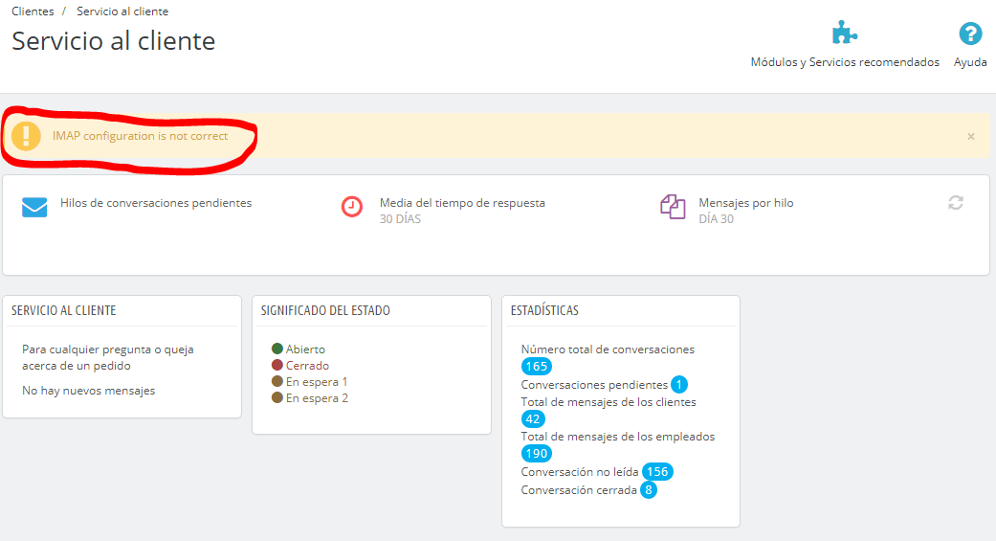Click the pending conversations badge 1
This screenshot has height=541, width=996.
(679, 385)
